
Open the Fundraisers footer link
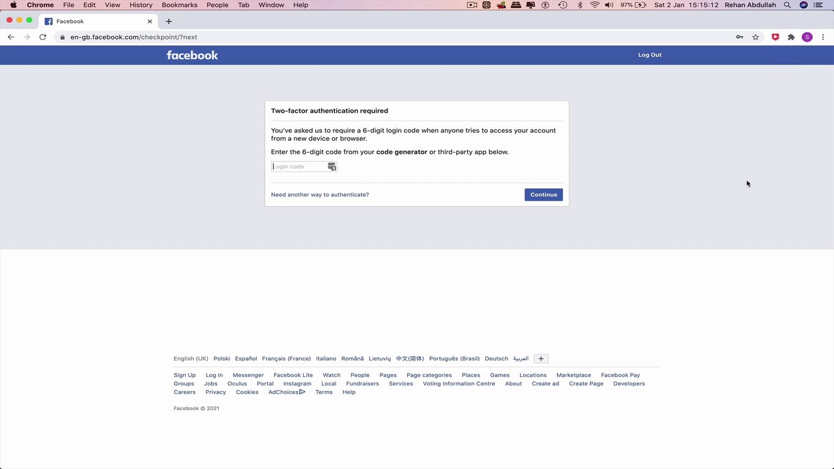(362, 384)
